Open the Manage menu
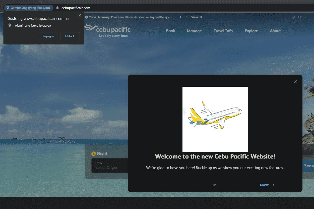 (x=194, y=31)
